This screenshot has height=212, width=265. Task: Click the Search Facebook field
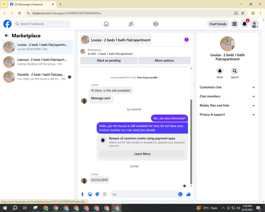click(x=42, y=24)
